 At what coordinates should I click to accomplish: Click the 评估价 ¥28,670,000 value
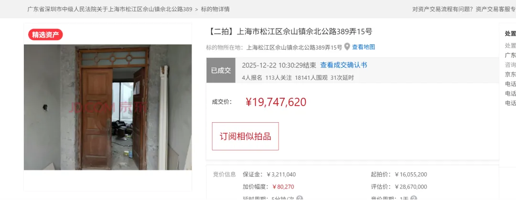pos(411,187)
